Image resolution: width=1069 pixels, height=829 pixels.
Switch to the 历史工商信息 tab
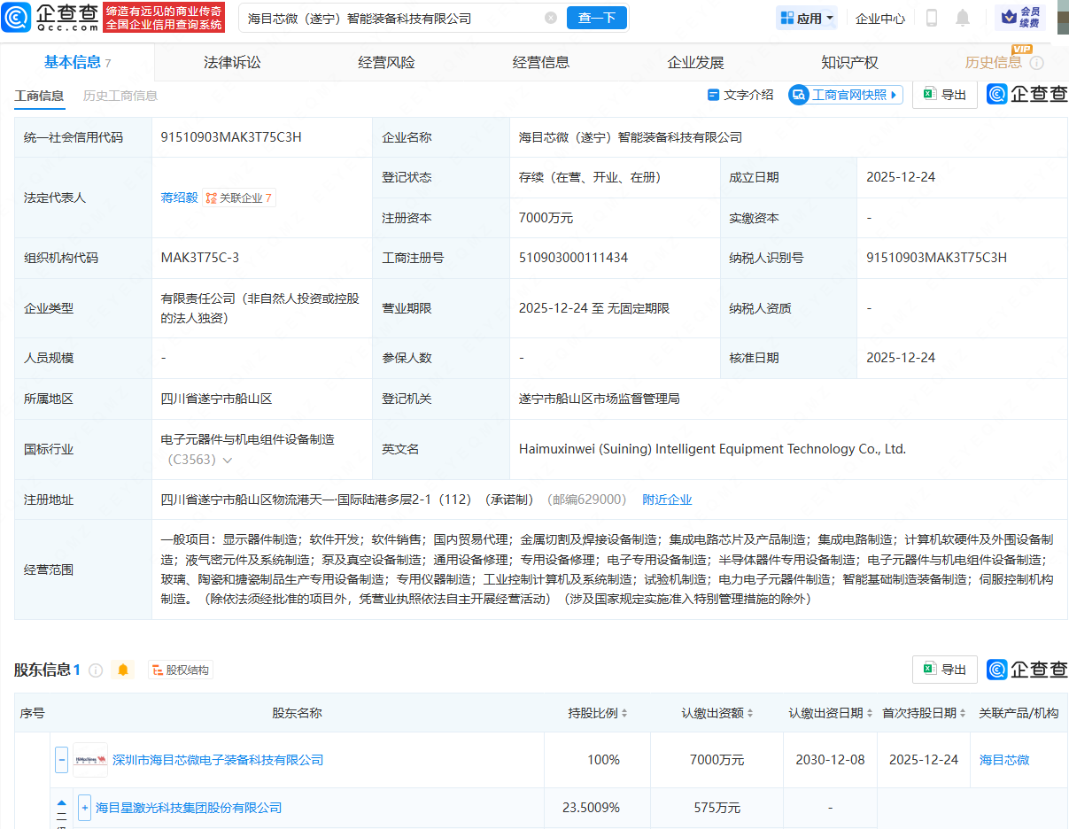coord(120,96)
